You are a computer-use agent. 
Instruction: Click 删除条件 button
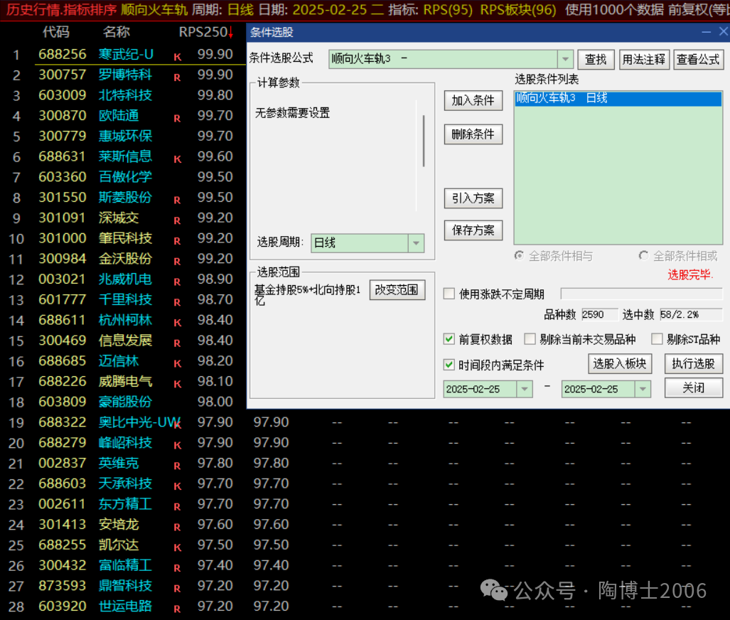[473, 134]
